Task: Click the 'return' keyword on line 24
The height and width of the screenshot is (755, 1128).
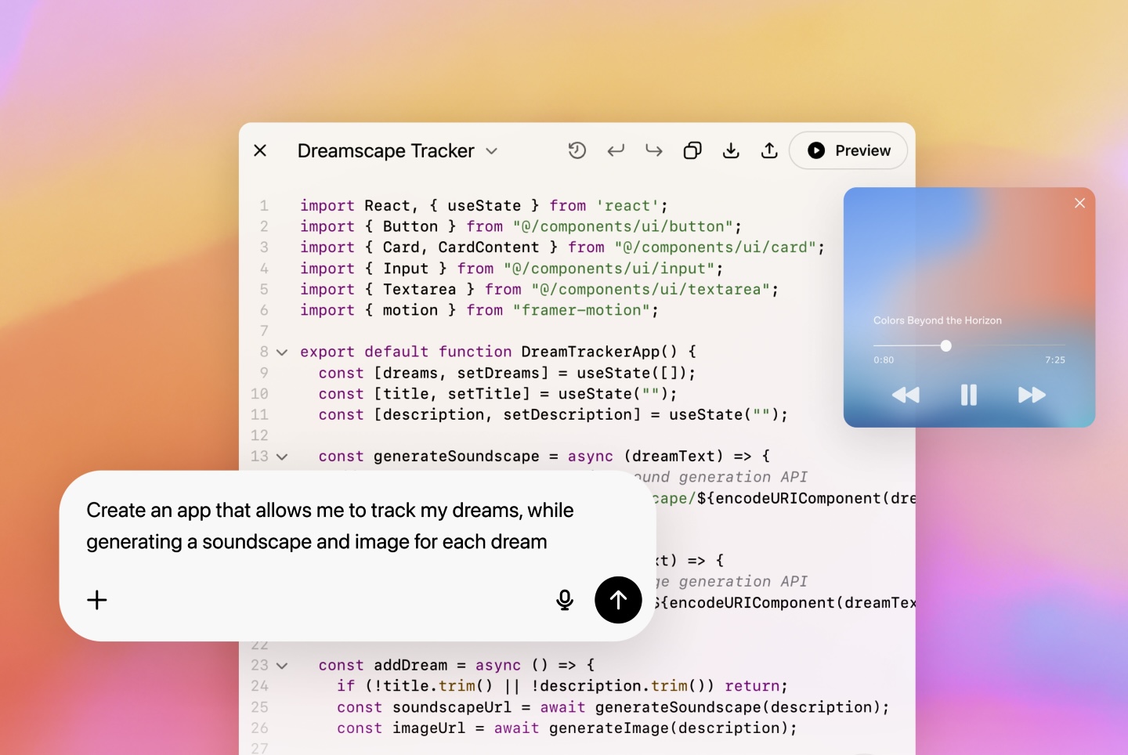Action: 752,686
